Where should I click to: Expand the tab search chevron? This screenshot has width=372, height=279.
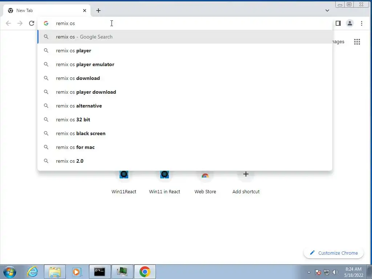[327, 11]
